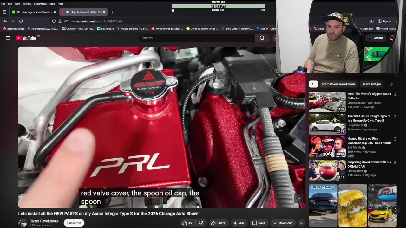406x228 pixels.
Task: Open the Native Instruments bookmark
Action: coord(386,28)
